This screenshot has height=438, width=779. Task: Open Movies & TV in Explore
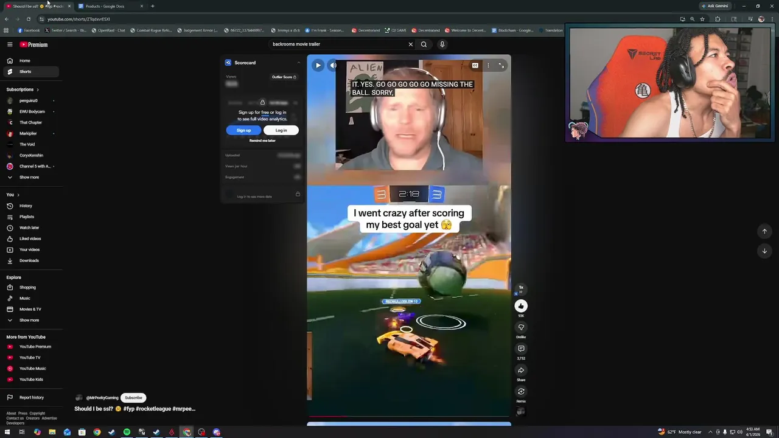pyautogui.click(x=30, y=309)
